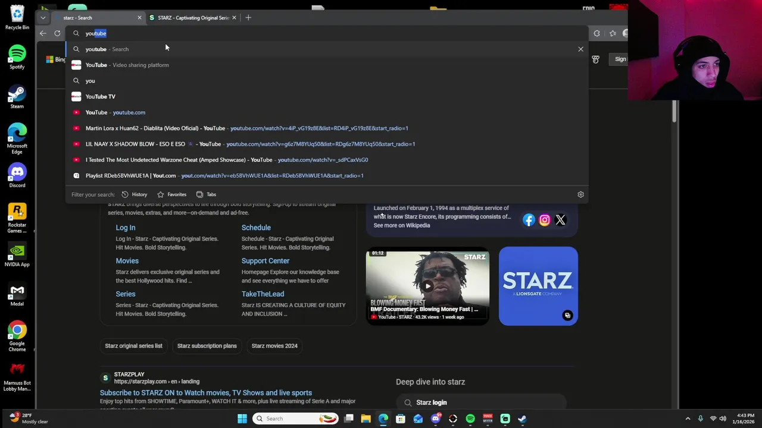Click the taskbar Search box
The width and height of the screenshot is (762, 428).
tap(295, 418)
